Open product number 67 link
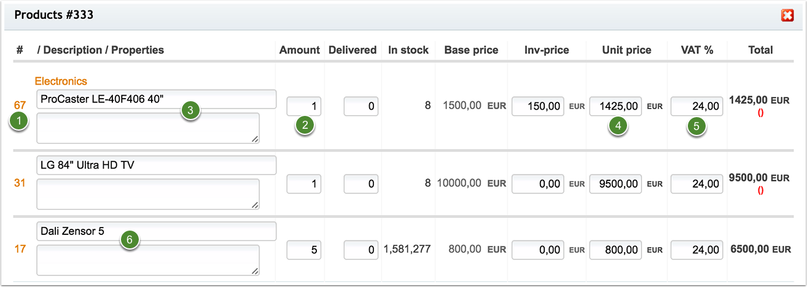807x287 pixels. [x=20, y=105]
